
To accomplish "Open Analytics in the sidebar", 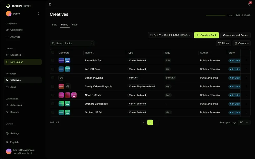I will tap(23, 37).
